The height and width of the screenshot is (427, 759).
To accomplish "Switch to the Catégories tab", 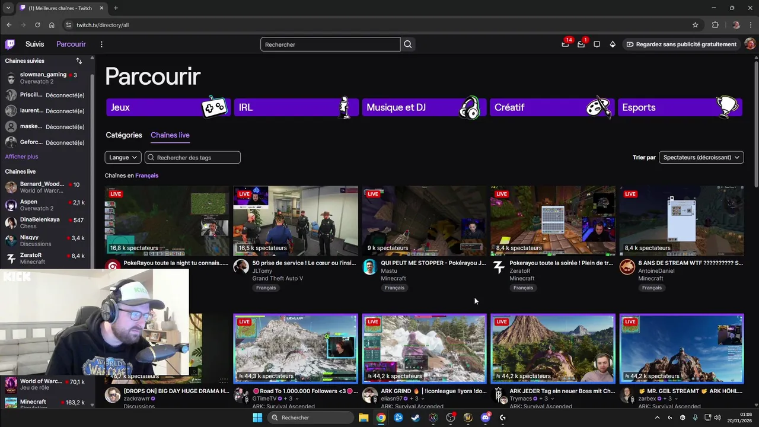I will coord(124,135).
